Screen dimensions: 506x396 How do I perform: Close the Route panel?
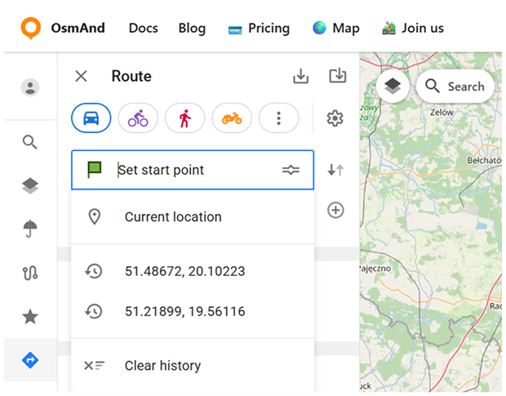[x=81, y=77]
